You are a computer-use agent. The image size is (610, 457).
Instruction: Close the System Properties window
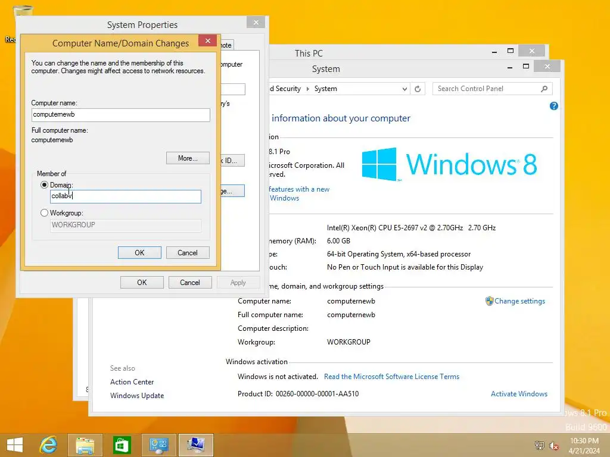(256, 22)
